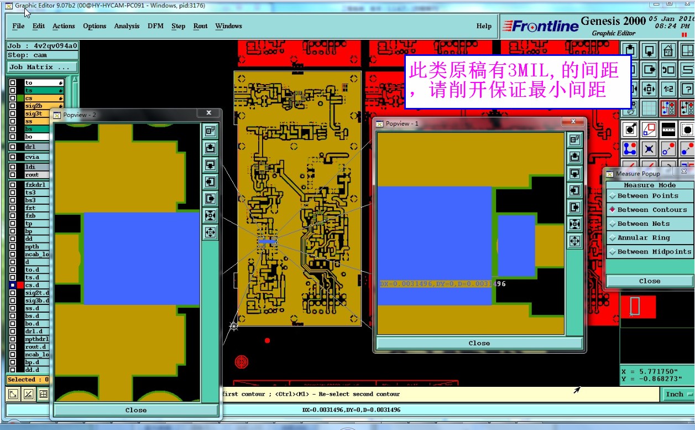Screen dimensions: 695x430
Task: Click pan down icon in Popview - 2
Action: coord(211,165)
